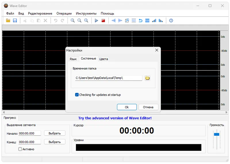Apply the Fade in waveform icon
Screen dimensions: 230x164
click(x=114, y=21)
